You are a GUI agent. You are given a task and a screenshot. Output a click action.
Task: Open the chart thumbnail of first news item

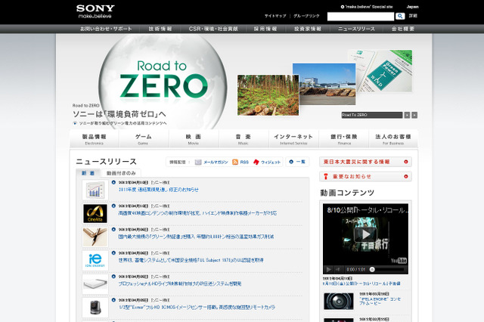coord(95,190)
